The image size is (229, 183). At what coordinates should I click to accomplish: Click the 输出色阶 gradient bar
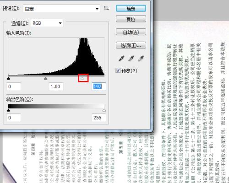[x=56, y=106]
